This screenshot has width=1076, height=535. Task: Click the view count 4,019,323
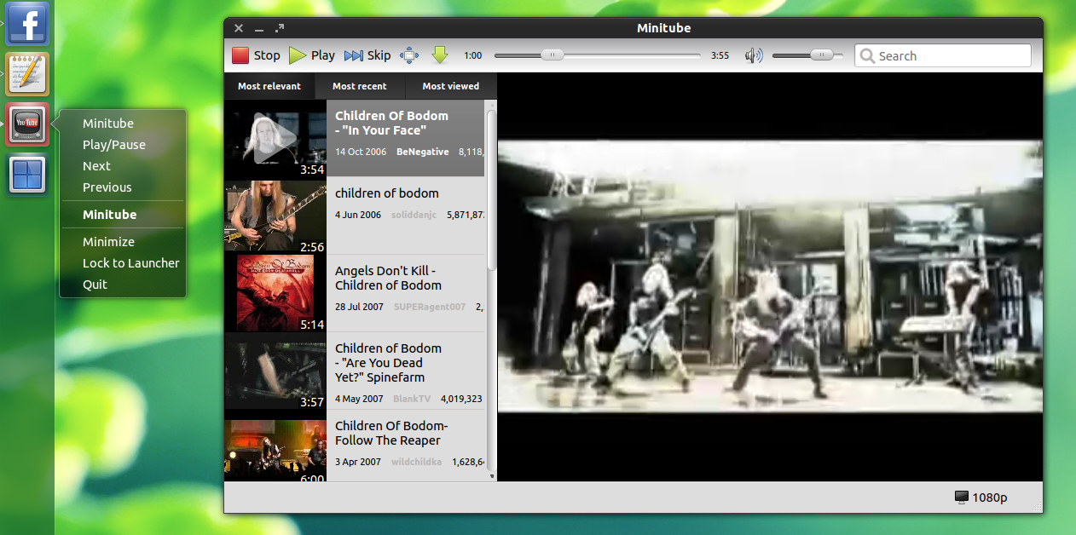461,399
